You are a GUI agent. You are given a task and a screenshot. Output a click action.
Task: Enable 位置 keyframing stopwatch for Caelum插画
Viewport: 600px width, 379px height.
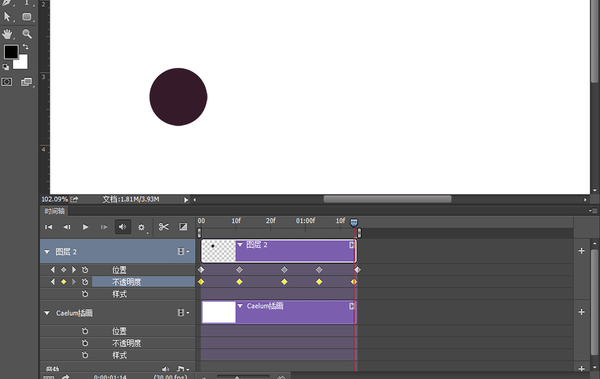(85, 330)
